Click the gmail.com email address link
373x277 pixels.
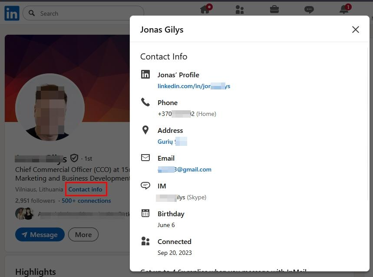point(185,169)
